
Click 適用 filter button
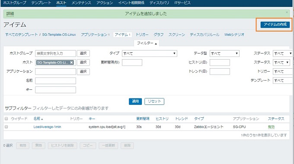coord(135,101)
